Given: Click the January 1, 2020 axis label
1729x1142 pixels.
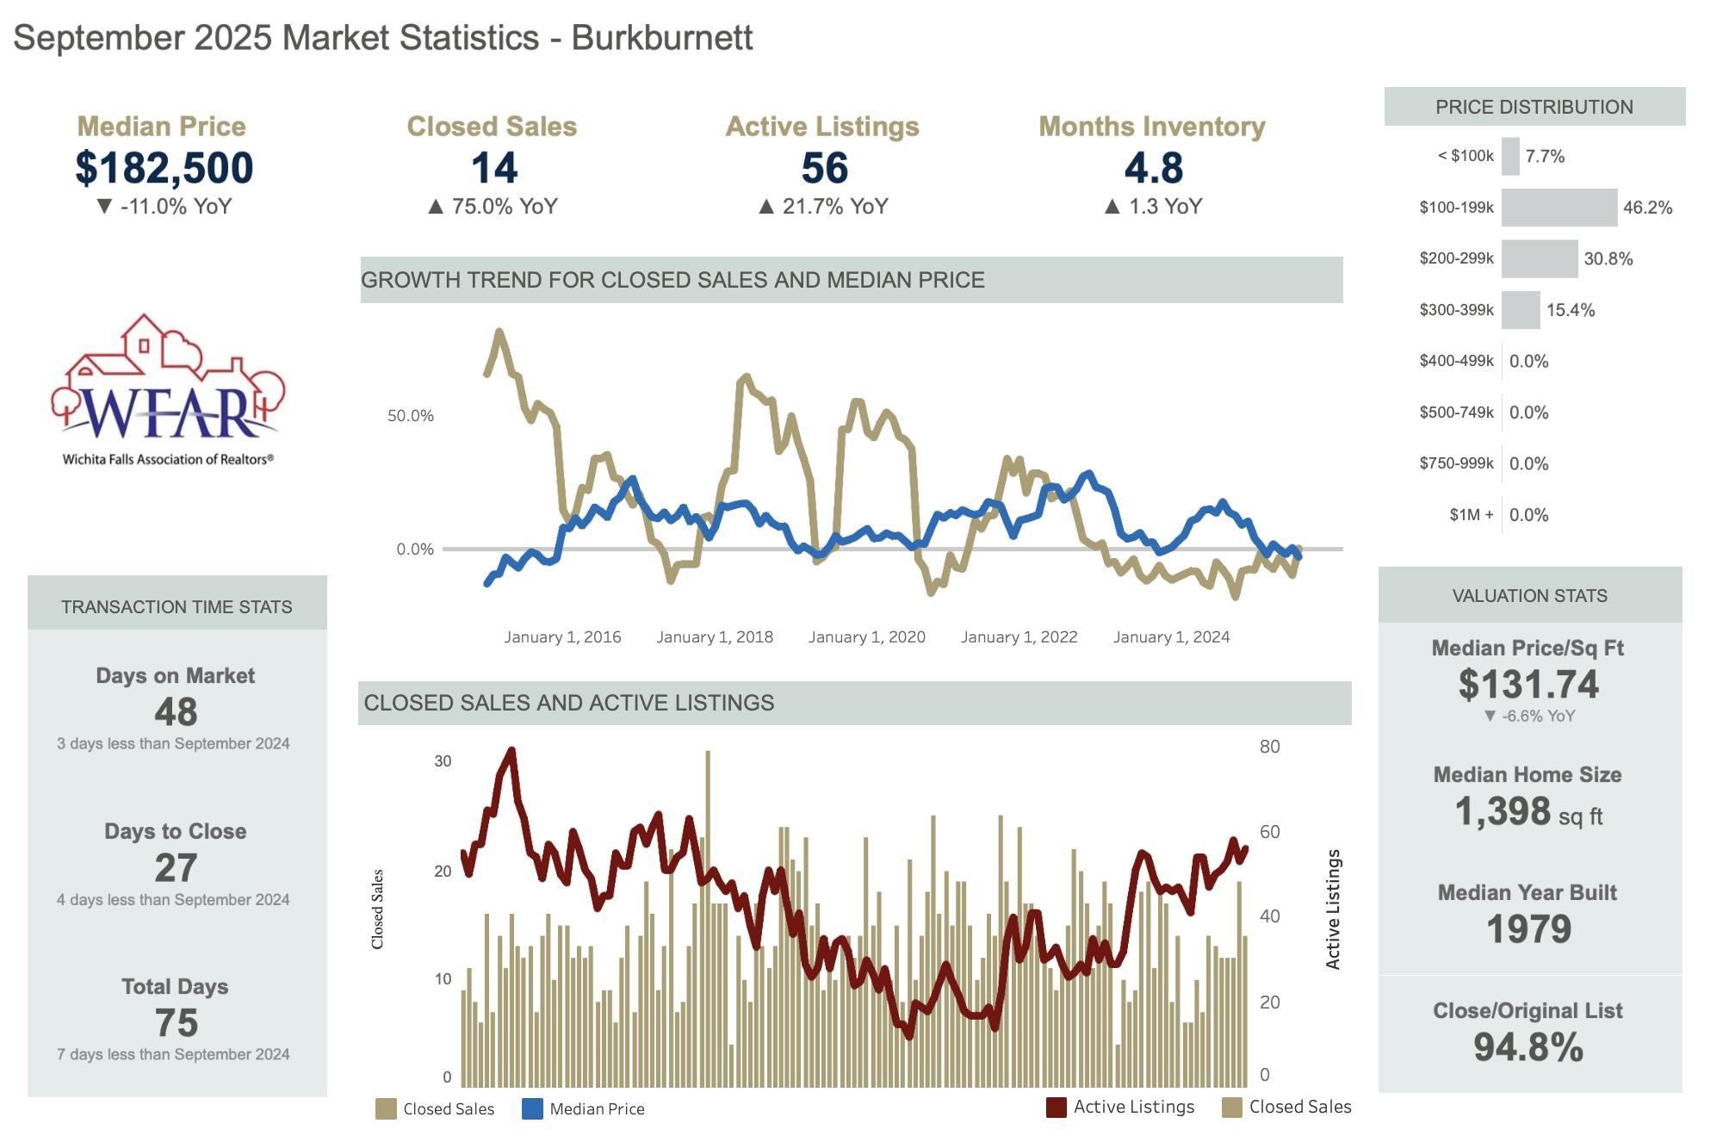Looking at the screenshot, I should tap(866, 637).
